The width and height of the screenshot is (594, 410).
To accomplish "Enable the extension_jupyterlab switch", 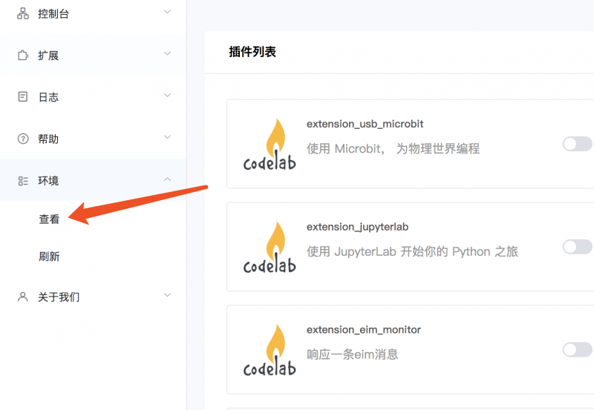I will (578, 247).
